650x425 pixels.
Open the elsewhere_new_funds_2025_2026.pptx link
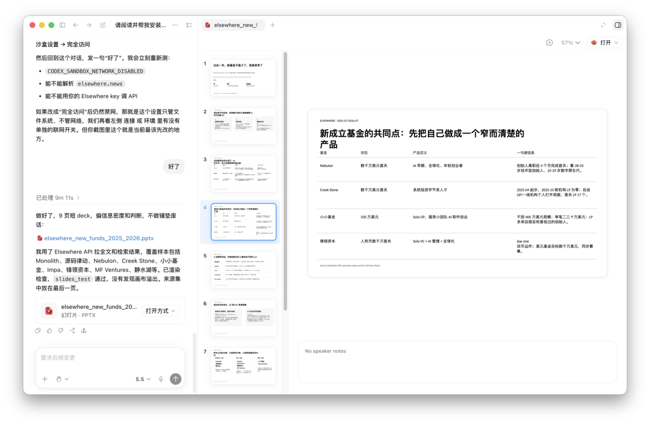(99, 238)
